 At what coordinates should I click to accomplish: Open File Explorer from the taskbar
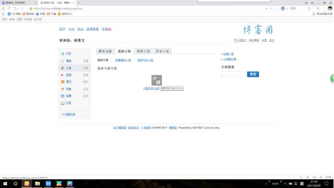[x=38, y=184]
